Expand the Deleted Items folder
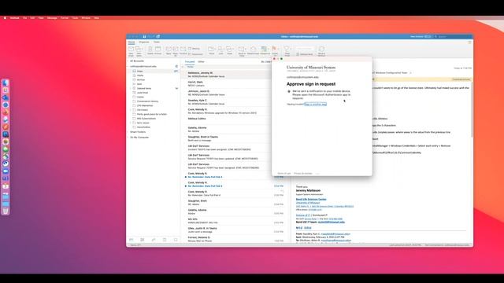The height and width of the screenshot is (283, 504). [x=131, y=88]
